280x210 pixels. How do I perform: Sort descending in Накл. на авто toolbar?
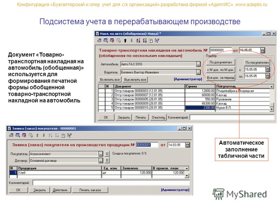pos(145,41)
